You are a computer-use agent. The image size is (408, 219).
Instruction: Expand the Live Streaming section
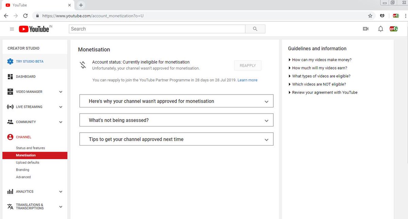pos(61,107)
